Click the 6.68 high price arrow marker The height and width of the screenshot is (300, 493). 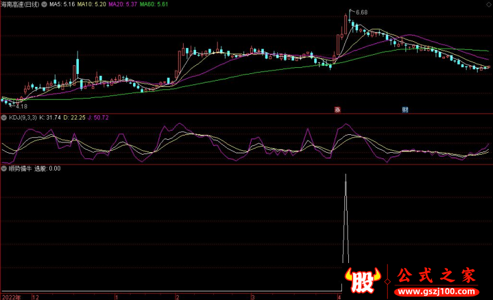click(x=359, y=12)
